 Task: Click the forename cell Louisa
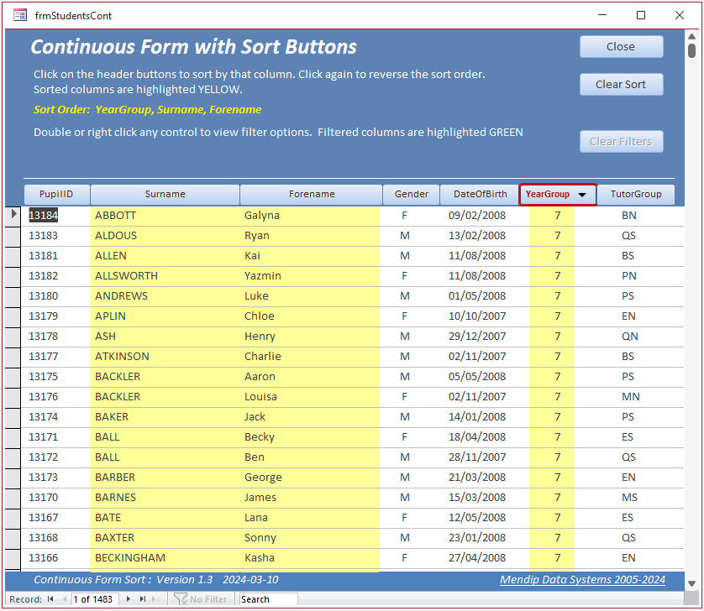click(x=310, y=397)
